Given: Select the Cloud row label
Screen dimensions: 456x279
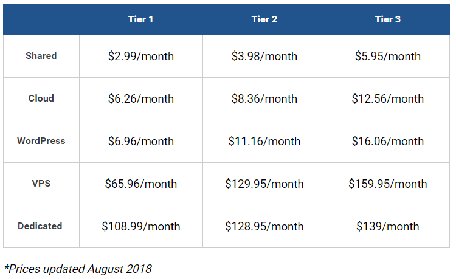Looking at the screenshot, I should click(x=41, y=98).
